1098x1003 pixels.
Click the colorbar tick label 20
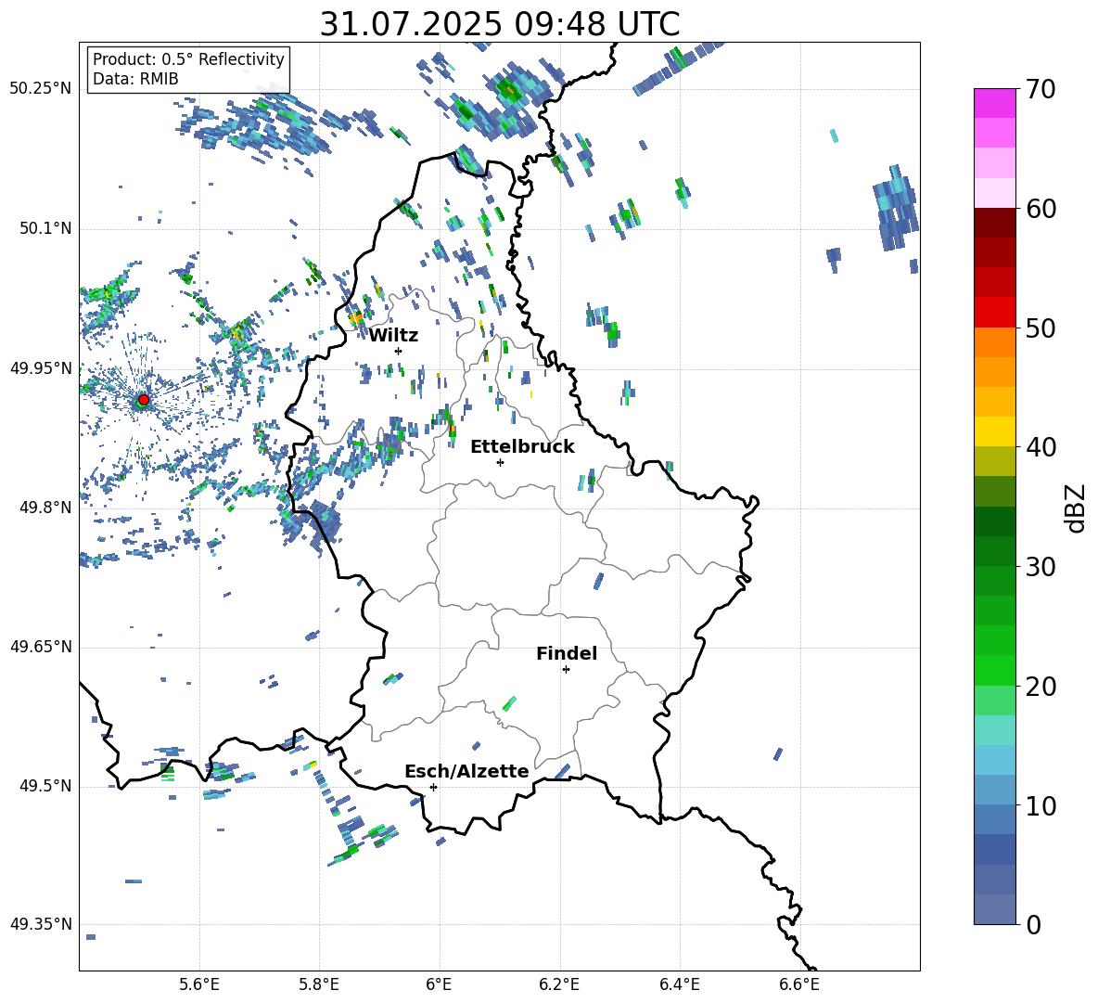(1040, 687)
